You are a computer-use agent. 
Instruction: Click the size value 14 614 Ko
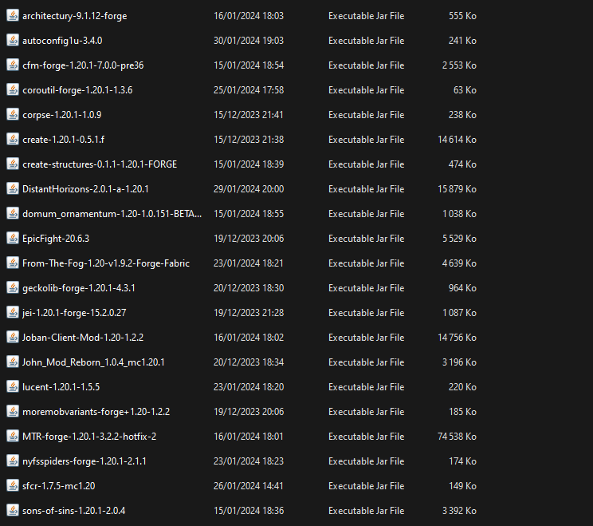tap(457, 140)
